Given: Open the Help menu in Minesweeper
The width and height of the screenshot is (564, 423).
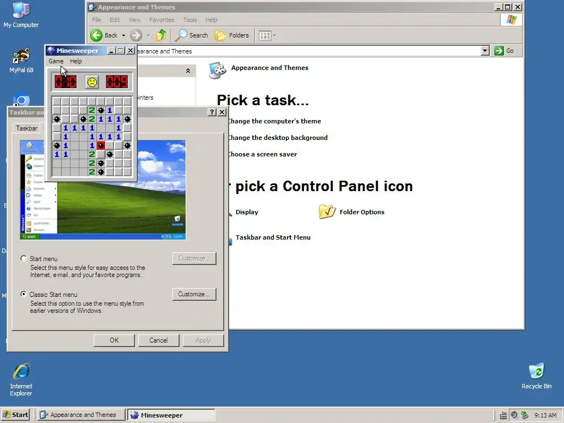Looking at the screenshot, I should (x=75, y=61).
